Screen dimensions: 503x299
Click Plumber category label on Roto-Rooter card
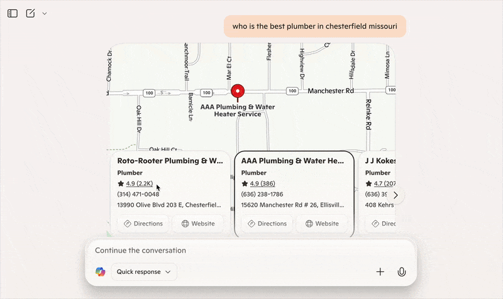(x=130, y=173)
